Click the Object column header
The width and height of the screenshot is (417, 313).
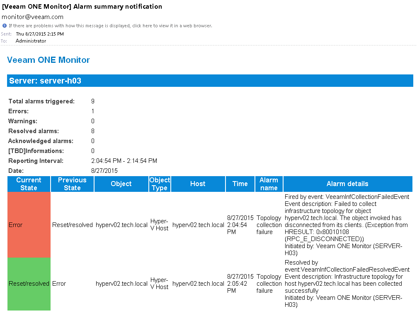tap(121, 184)
